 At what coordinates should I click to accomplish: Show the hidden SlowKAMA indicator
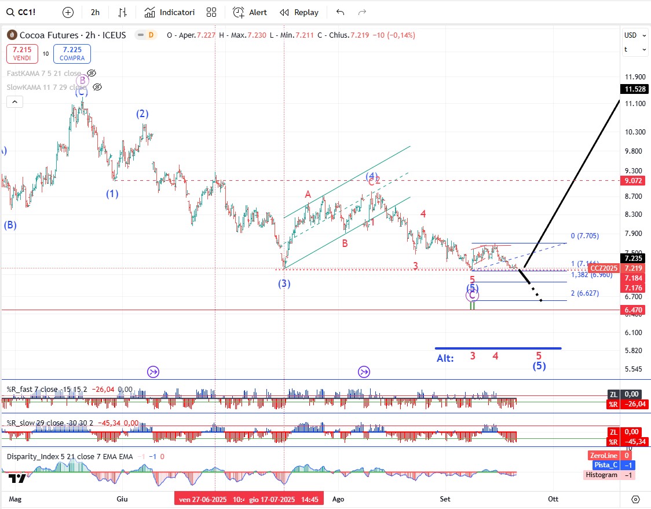click(97, 88)
